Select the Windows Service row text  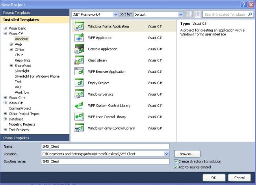point(100,94)
